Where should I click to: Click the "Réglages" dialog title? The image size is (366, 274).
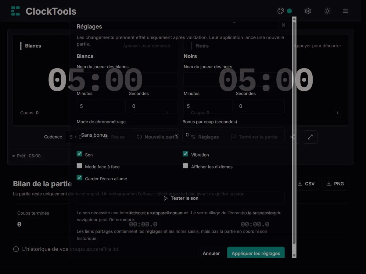click(89, 26)
